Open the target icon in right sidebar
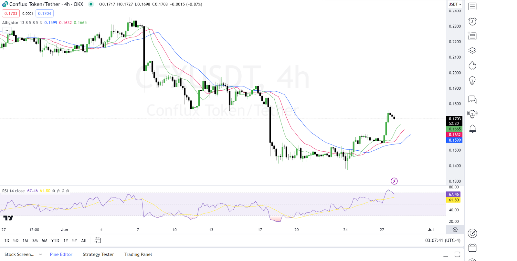The image size is (517, 261). tap(472, 233)
